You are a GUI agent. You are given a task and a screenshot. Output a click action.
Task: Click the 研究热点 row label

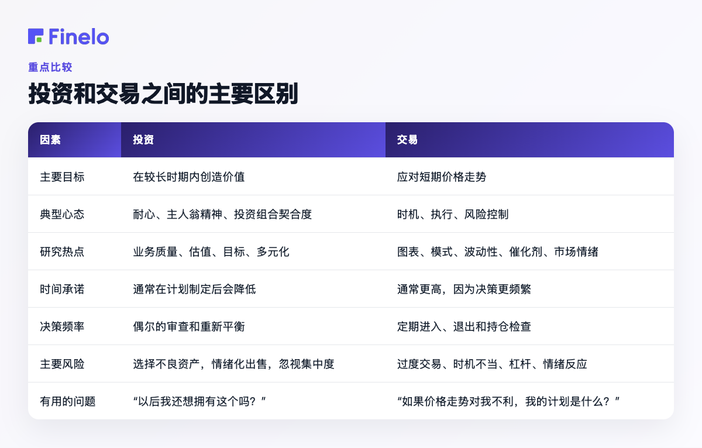62,251
